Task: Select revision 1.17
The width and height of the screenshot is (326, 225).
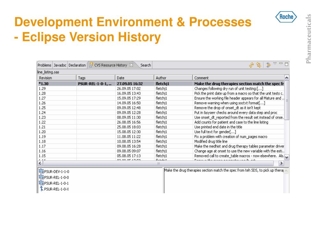Action: tap(42, 146)
